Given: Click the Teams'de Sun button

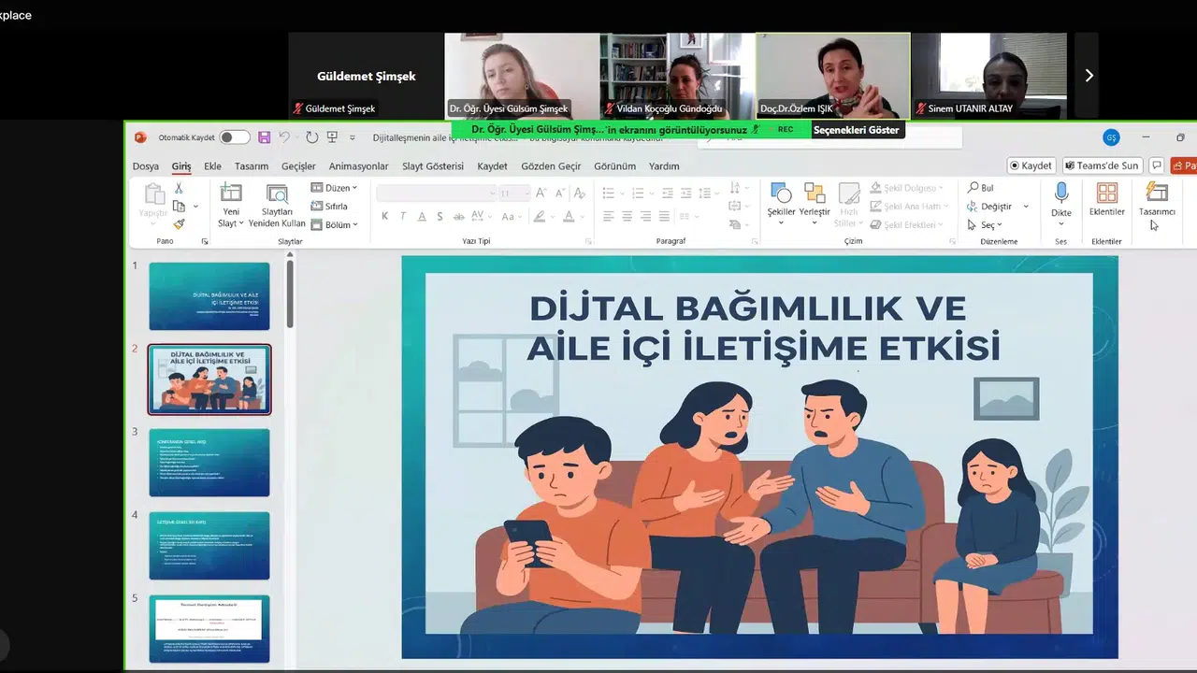Looking at the screenshot, I should pyautogui.click(x=1102, y=165).
